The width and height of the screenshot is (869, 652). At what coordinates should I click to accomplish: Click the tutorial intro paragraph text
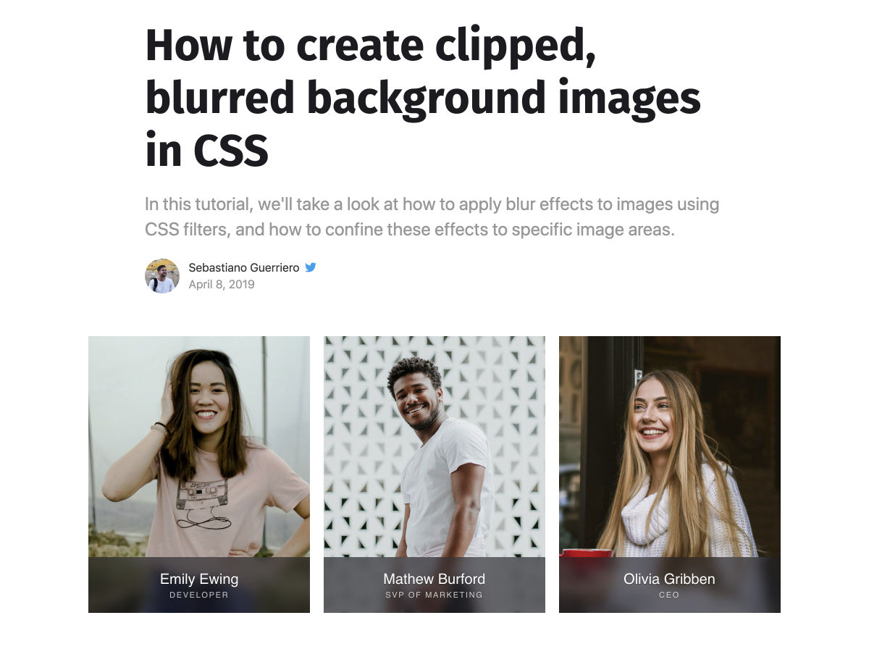tap(432, 217)
